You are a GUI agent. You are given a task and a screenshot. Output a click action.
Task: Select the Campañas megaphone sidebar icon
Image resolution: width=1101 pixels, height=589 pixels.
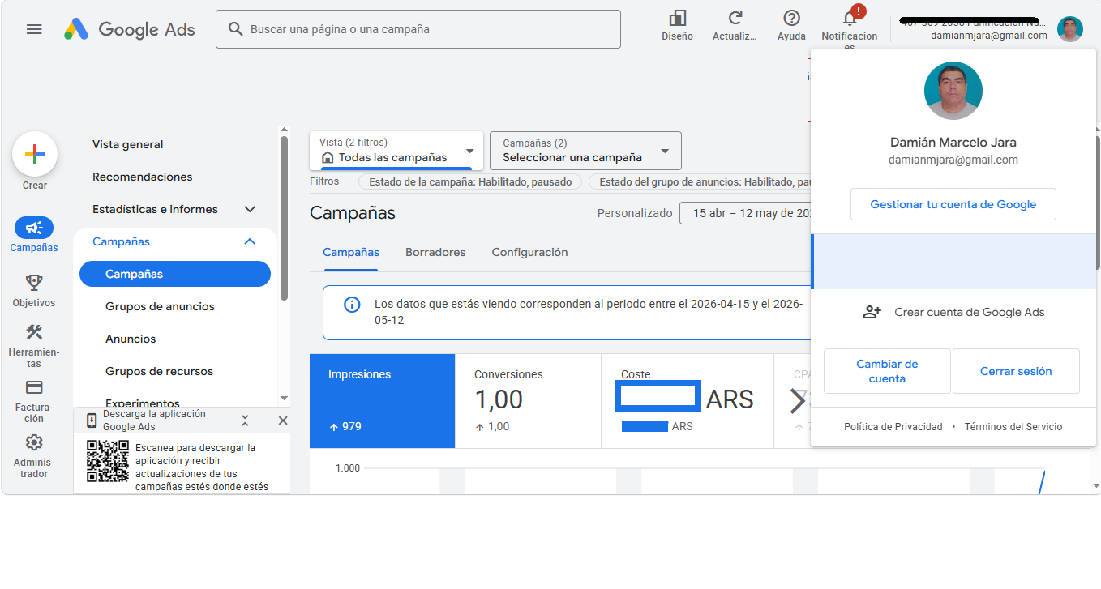[34, 228]
